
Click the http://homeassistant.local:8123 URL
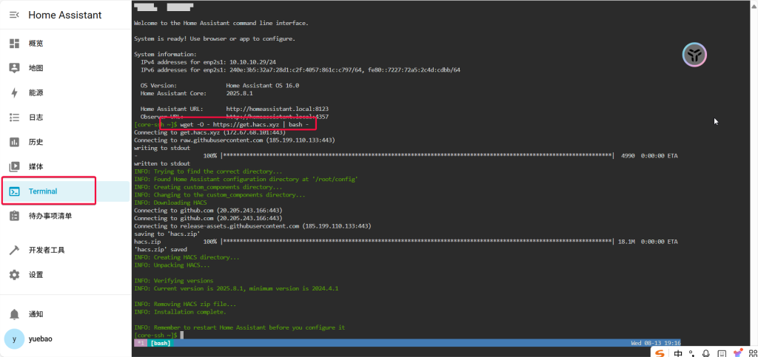tap(278, 109)
